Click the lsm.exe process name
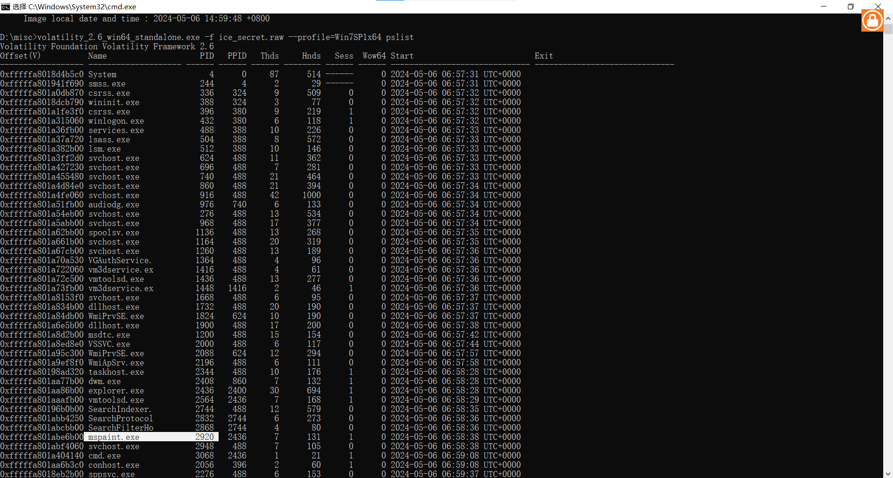The image size is (893, 478). tap(105, 149)
